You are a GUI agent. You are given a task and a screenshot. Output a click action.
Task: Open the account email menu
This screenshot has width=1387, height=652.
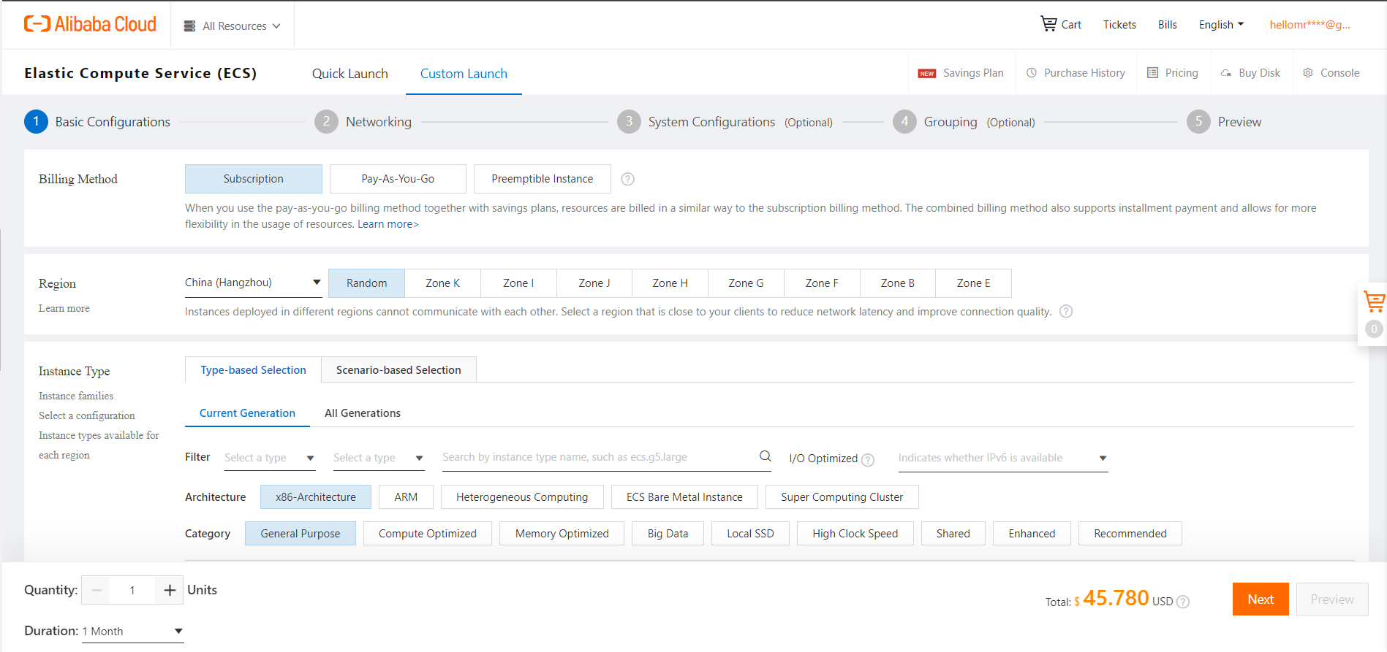point(1310,25)
